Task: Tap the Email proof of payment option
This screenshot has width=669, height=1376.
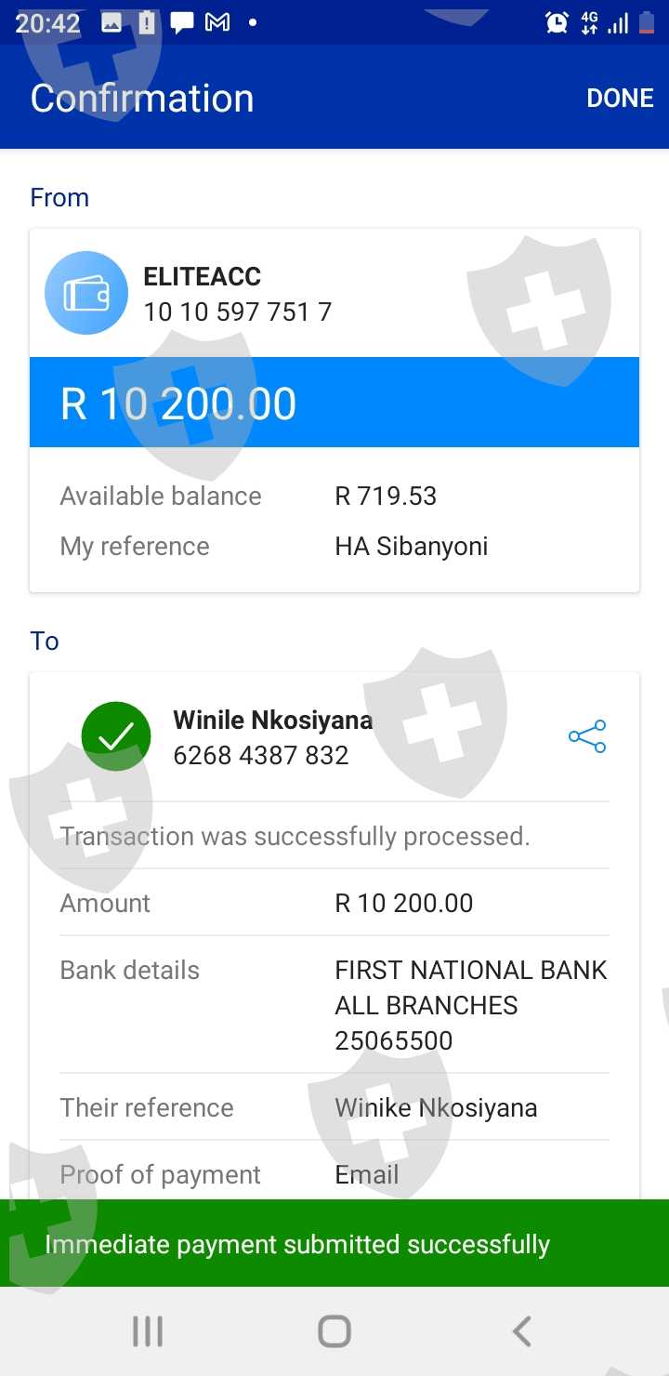Action: [367, 1174]
